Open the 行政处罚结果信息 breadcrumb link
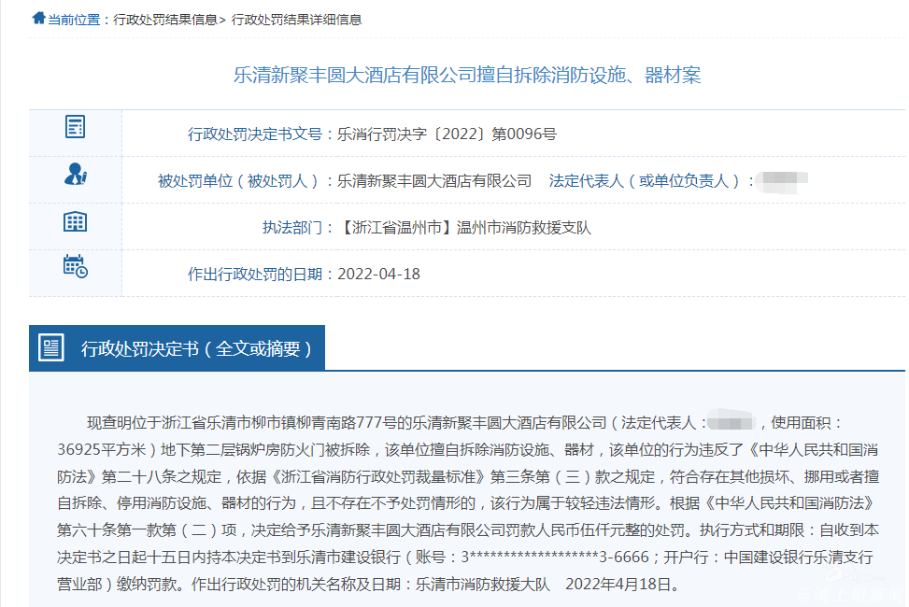This screenshot has width=909, height=607. [x=164, y=20]
